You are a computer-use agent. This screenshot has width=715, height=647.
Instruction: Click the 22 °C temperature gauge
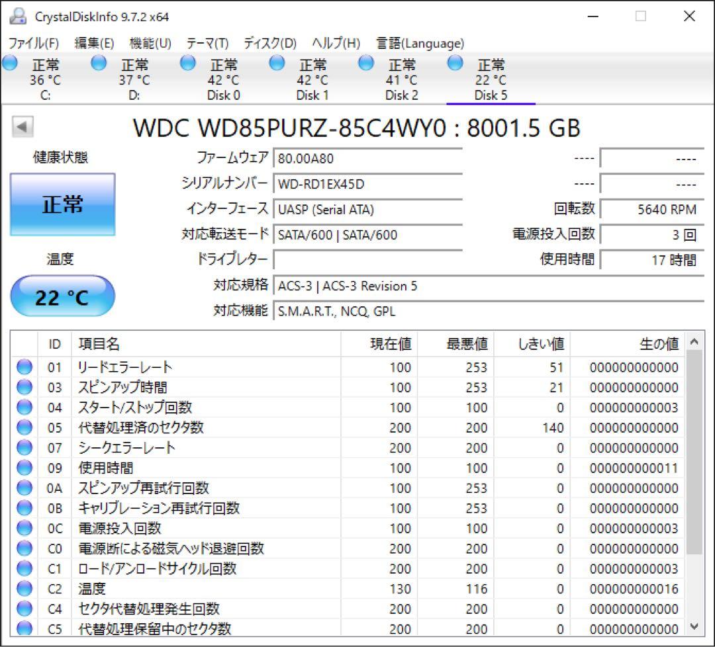click(x=62, y=296)
